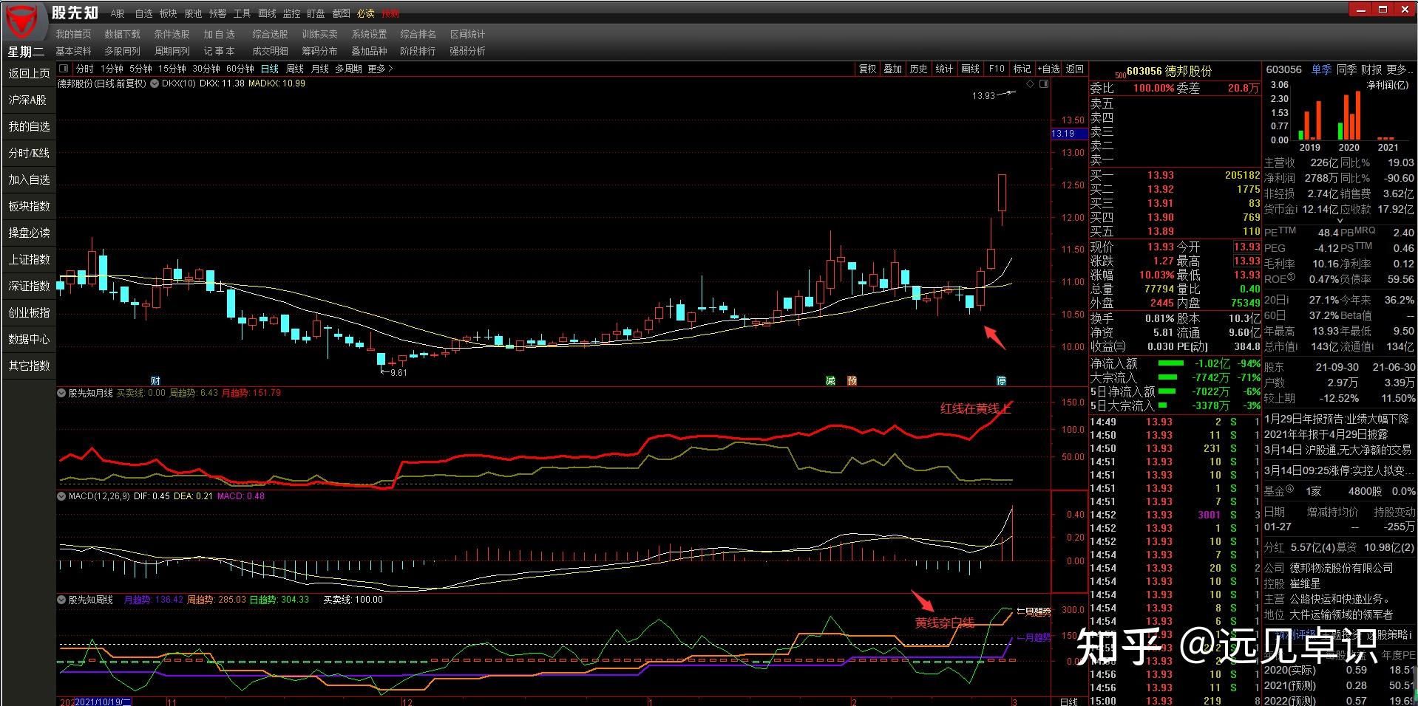Click the 返回 button in chart toolbar
This screenshot has width=1418, height=706.
tap(1074, 69)
